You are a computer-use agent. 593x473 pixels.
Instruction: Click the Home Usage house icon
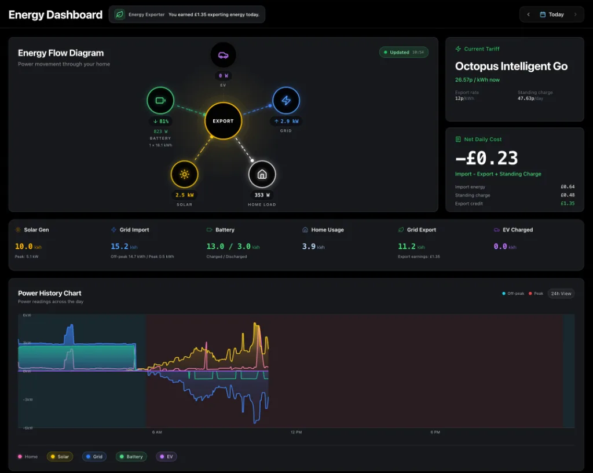[305, 229]
